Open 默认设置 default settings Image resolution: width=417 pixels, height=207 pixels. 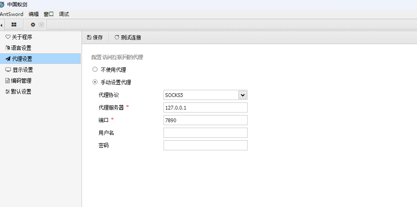tap(21, 92)
